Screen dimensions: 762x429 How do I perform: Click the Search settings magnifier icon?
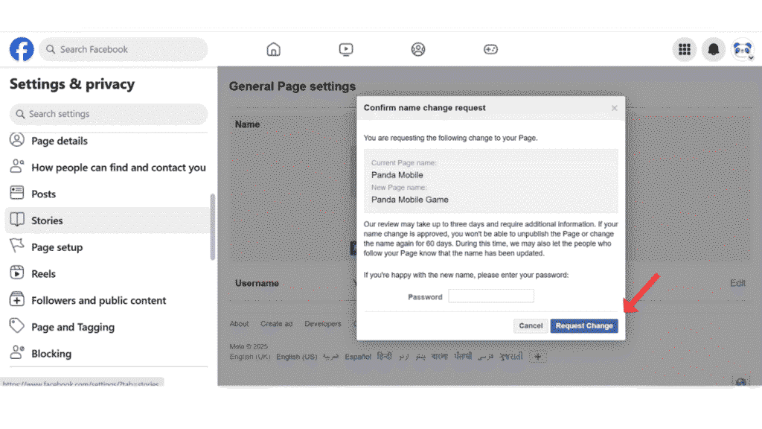click(x=20, y=114)
